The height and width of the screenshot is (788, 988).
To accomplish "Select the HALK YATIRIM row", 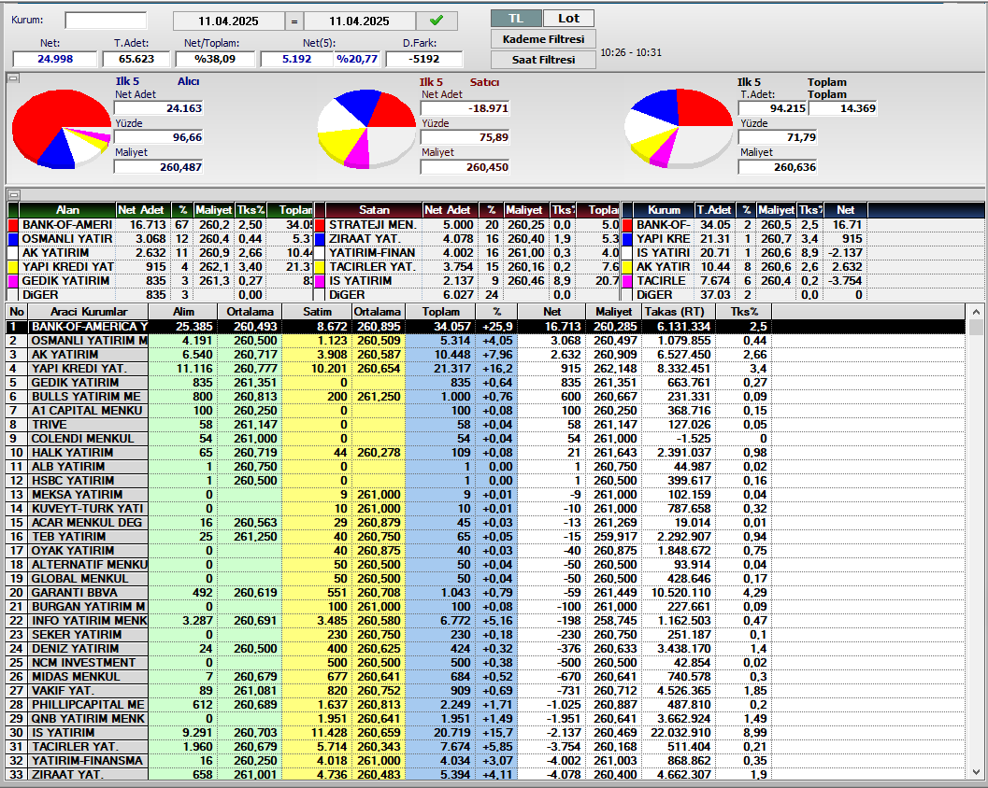I will click(x=485, y=453).
